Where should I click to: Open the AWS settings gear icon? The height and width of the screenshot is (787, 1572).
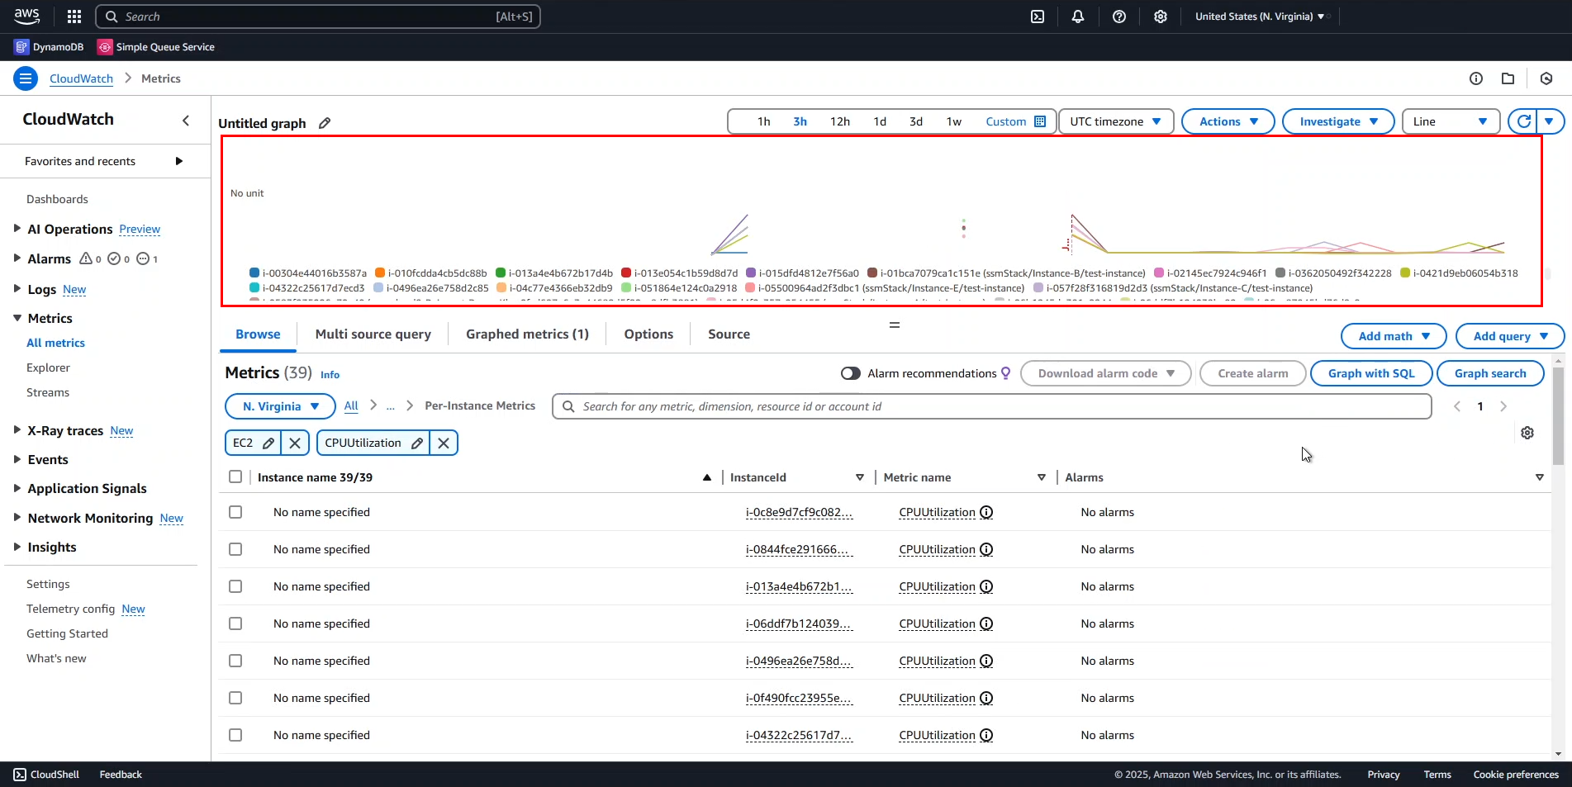[x=1161, y=17]
